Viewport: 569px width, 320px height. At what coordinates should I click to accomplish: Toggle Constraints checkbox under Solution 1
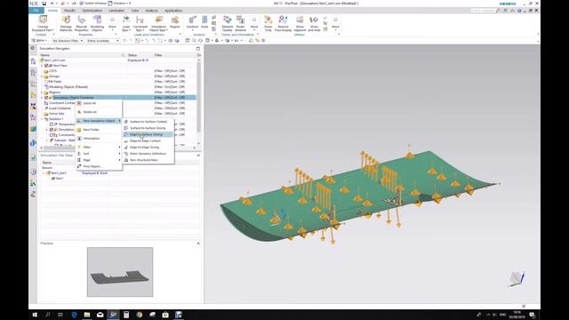tap(52, 134)
